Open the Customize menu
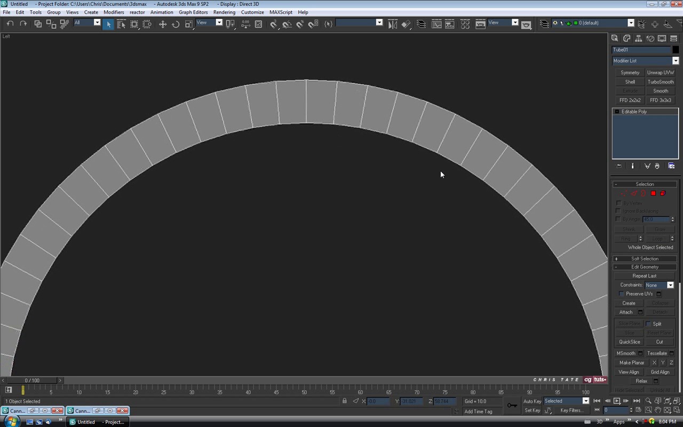Screen dimensions: 683x427 (x=252, y=12)
